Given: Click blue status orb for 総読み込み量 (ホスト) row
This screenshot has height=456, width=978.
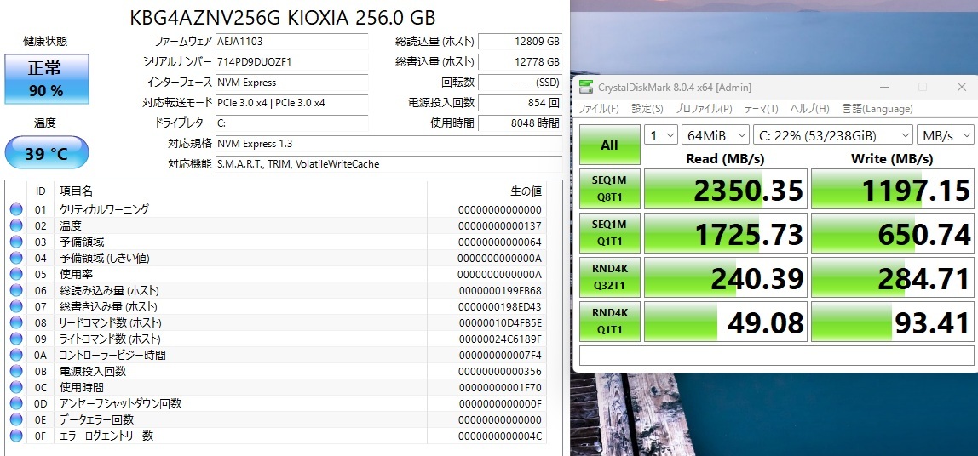Looking at the screenshot, I should (16, 290).
